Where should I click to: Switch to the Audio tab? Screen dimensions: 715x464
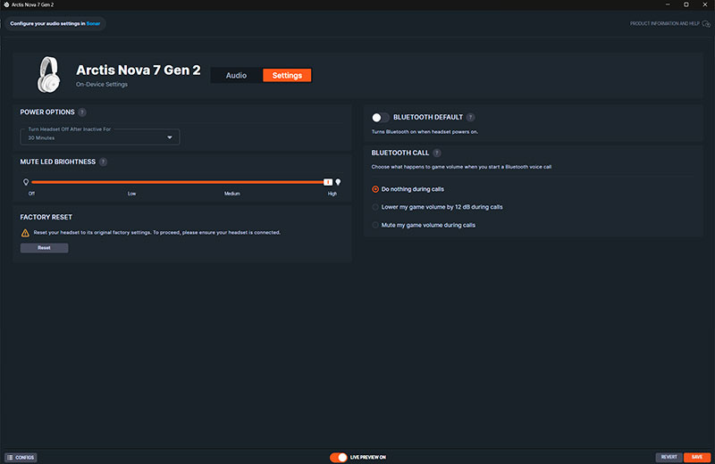click(236, 76)
